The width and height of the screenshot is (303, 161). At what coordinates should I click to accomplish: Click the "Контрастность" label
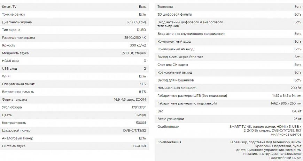point(14,122)
